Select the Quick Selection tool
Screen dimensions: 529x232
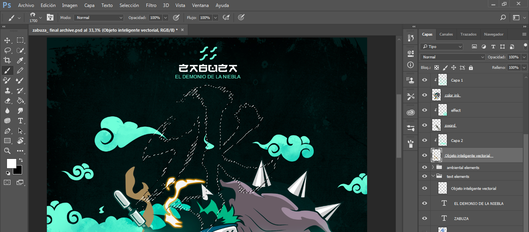point(20,50)
